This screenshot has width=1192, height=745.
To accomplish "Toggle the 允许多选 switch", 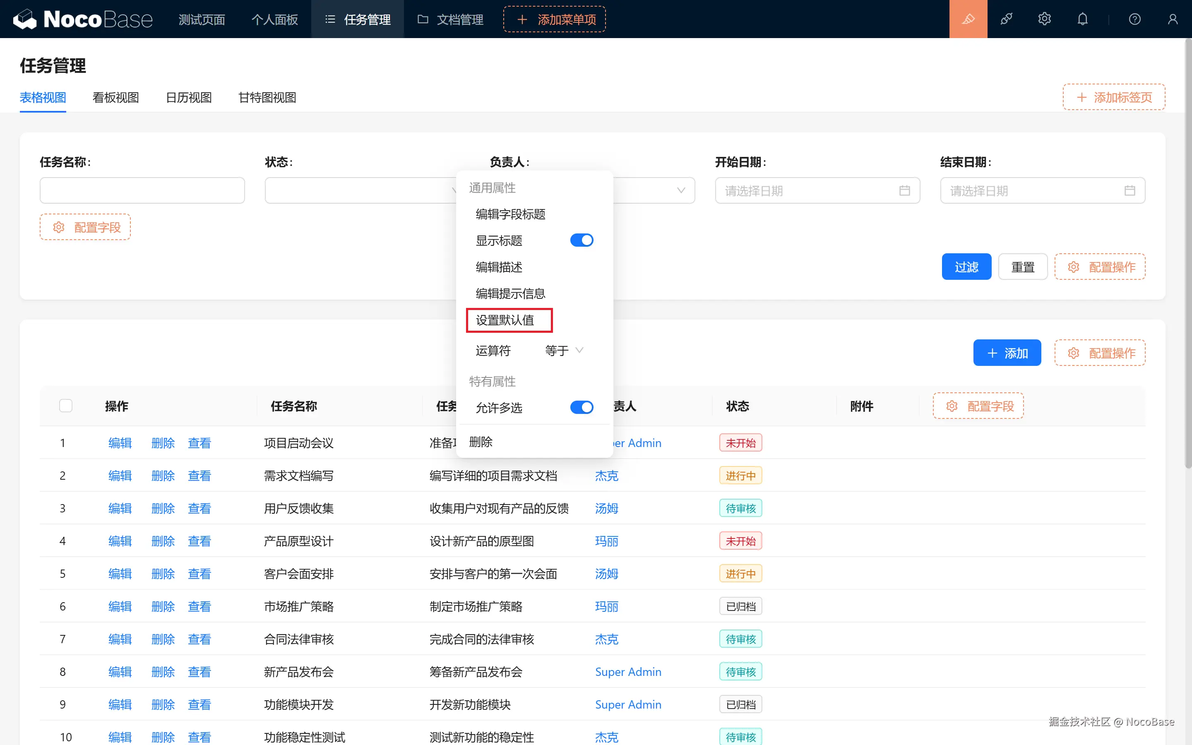I will [581, 408].
